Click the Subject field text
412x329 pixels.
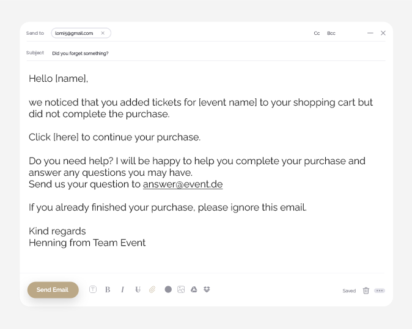(81, 53)
